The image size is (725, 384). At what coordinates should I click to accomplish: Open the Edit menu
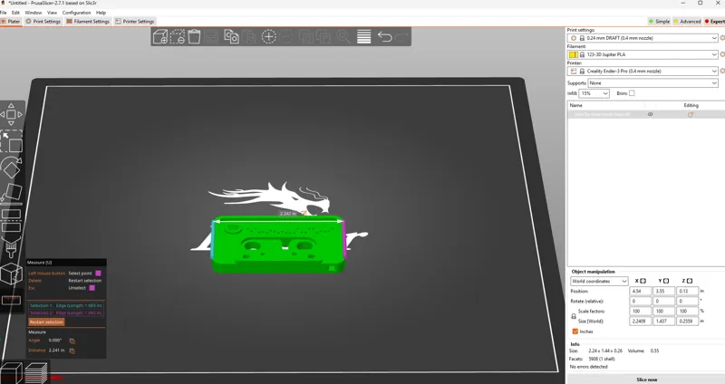click(x=15, y=13)
